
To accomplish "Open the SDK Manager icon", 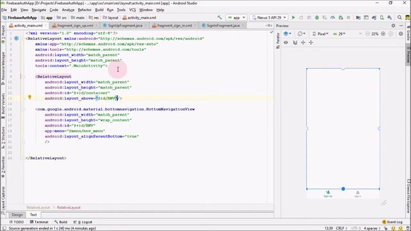I will click(x=390, y=17).
